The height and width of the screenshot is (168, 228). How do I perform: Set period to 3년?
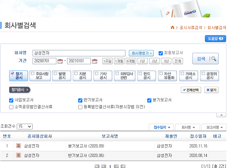(x=166, y=61)
